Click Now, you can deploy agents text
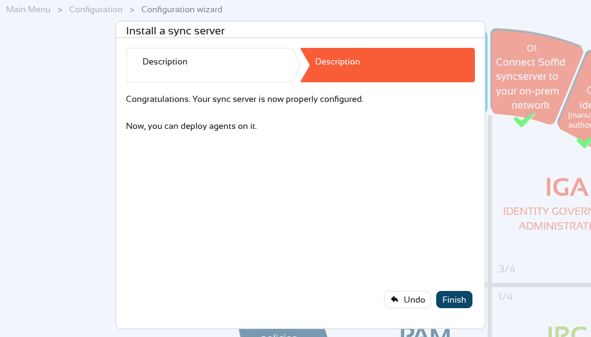591x337 pixels. click(x=191, y=126)
